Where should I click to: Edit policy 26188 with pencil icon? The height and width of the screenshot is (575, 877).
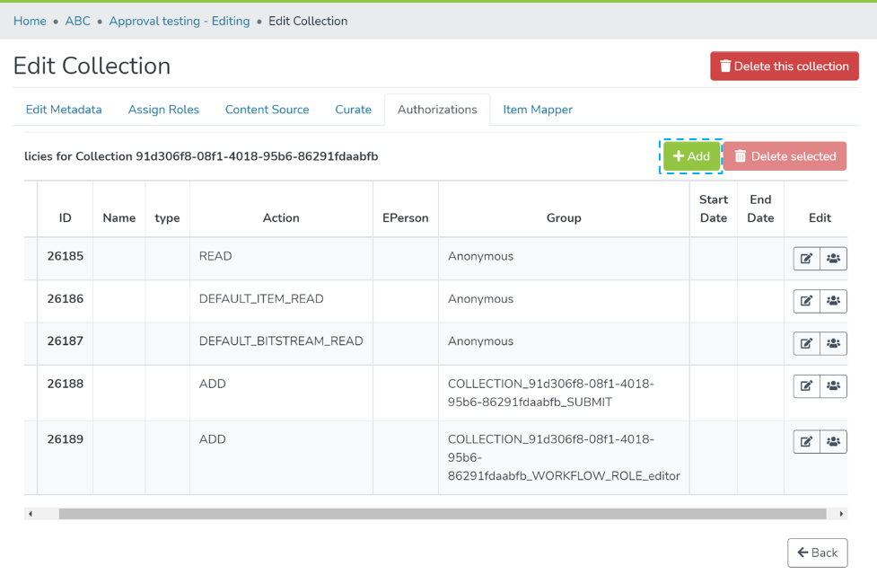point(806,386)
